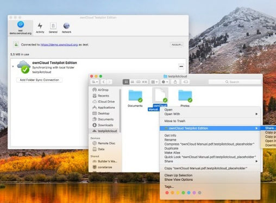Collapse the ownCloud Testpilot Edition sync folder triangle
This screenshot has height=203, width=276.
(x=13, y=67)
